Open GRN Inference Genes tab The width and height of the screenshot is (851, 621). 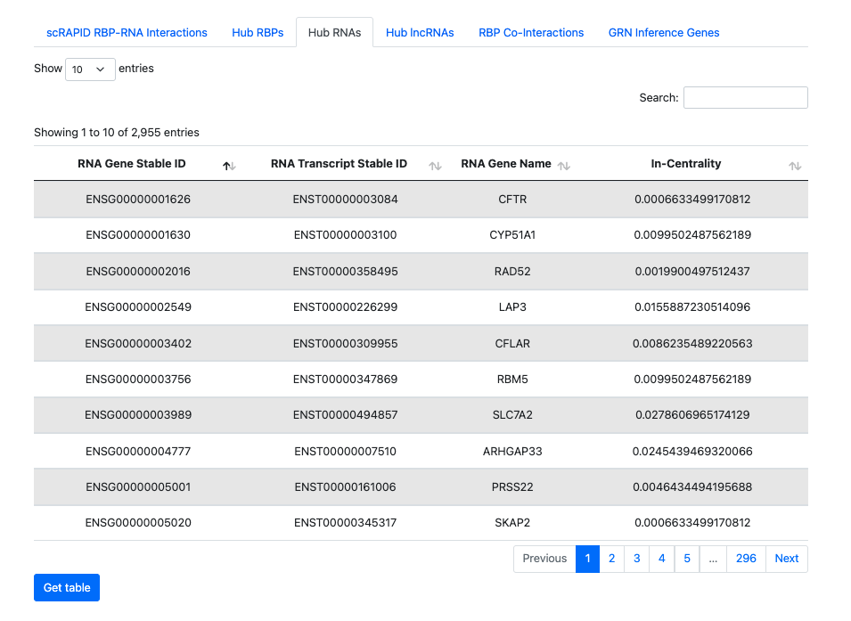pos(664,33)
